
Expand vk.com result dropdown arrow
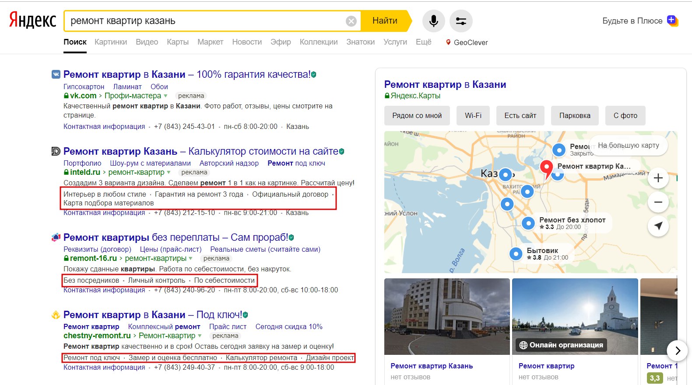pyautogui.click(x=165, y=96)
